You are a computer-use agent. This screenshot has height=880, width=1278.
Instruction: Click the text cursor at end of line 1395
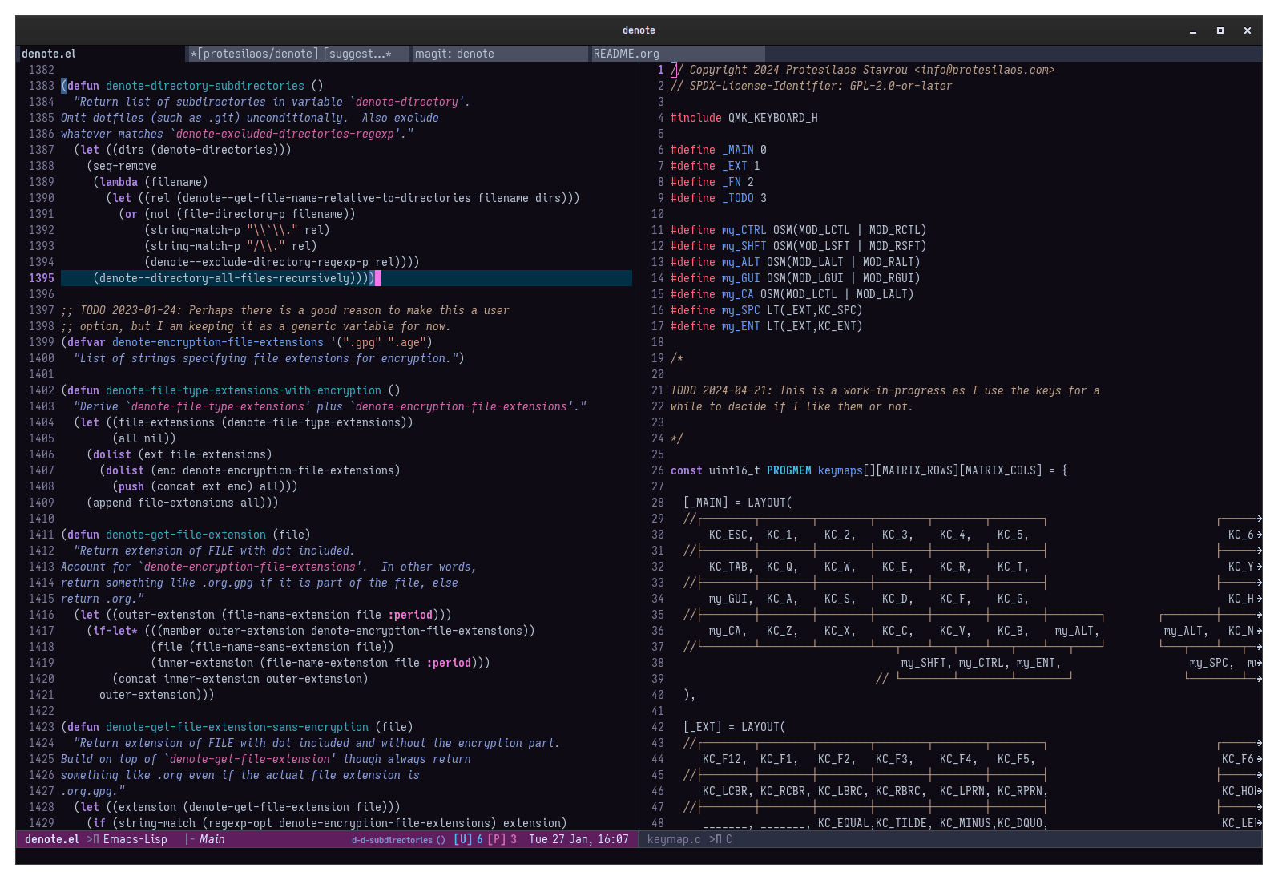(378, 278)
